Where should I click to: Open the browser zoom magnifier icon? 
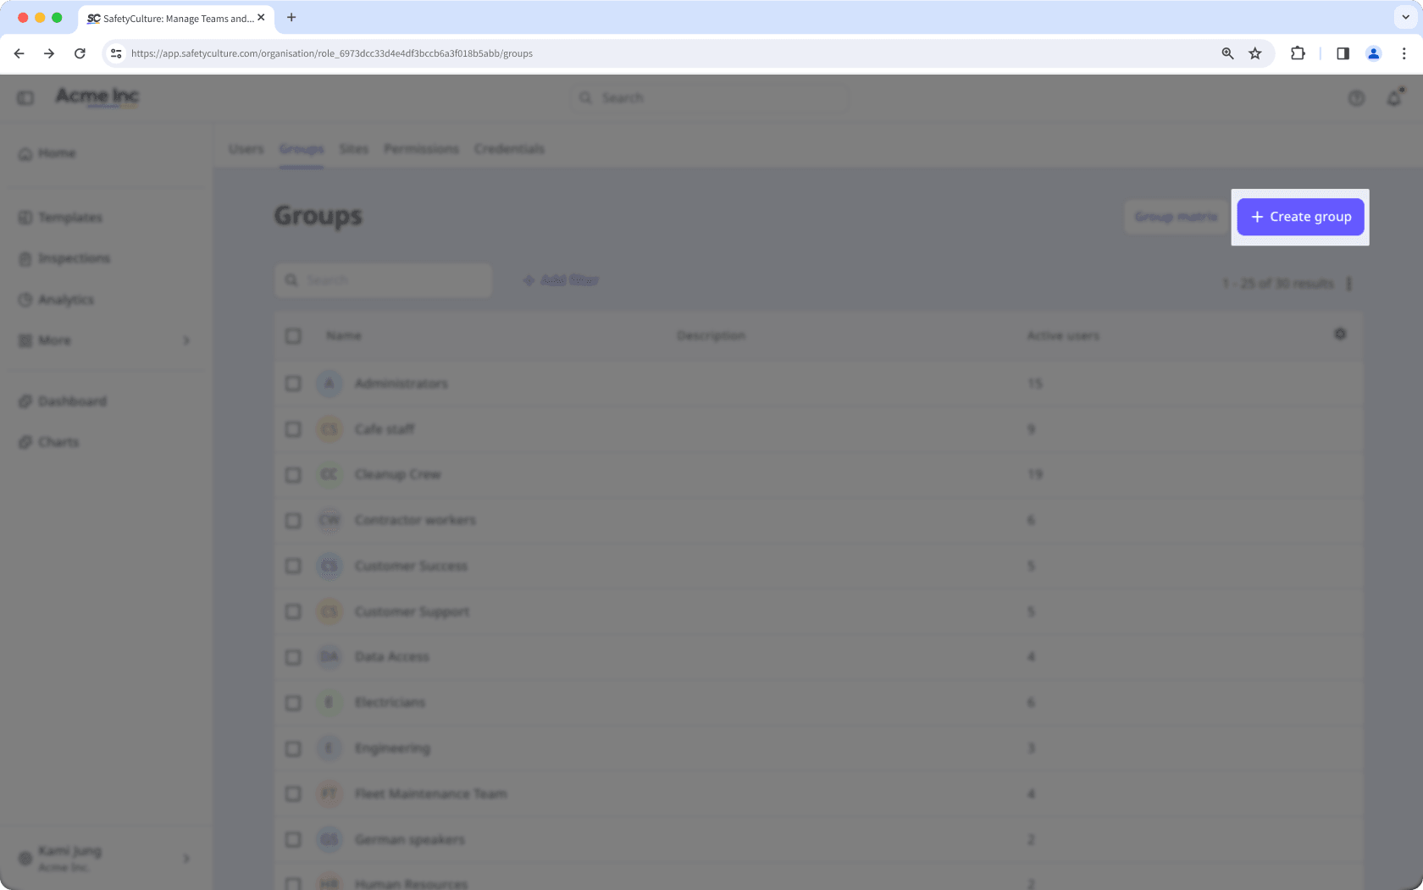1227,53
